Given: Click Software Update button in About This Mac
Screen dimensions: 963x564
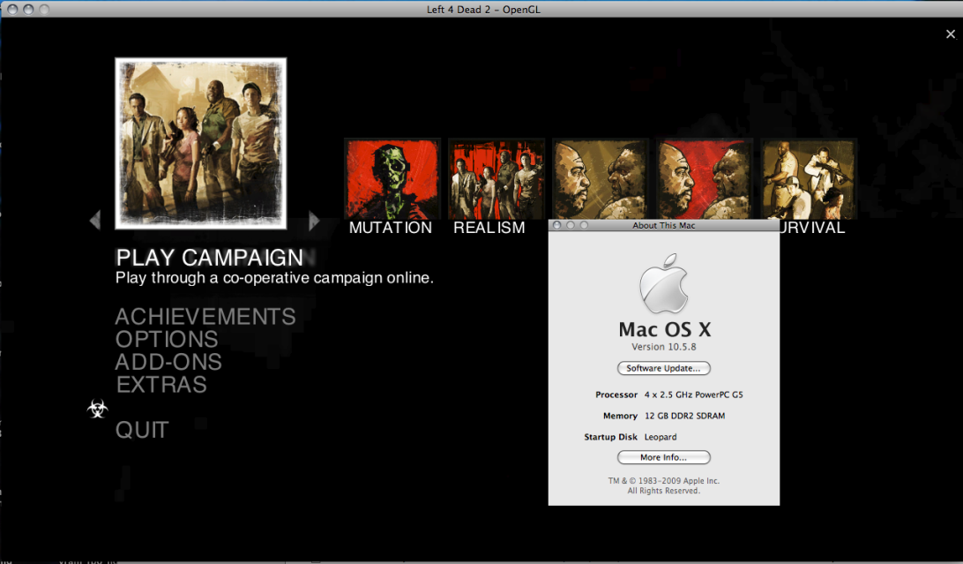Looking at the screenshot, I should click(664, 368).
